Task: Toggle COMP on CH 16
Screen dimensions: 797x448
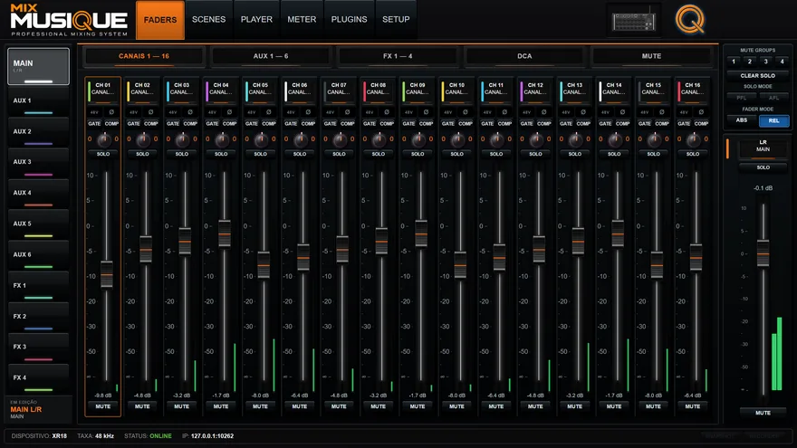Action: [701, 123]
